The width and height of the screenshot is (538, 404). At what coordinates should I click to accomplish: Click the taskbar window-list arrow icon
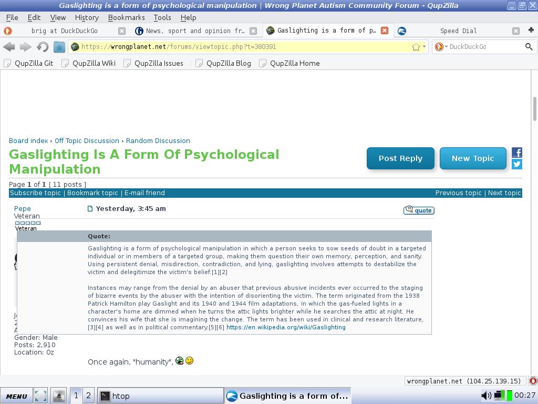(x=59, y=396)
